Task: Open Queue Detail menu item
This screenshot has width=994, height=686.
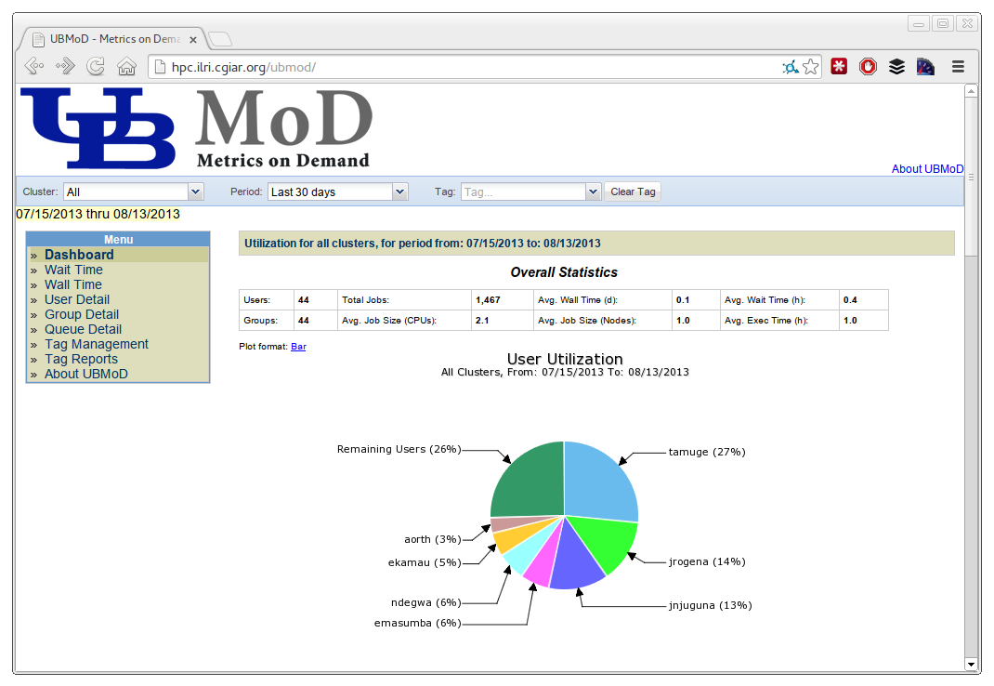Action: [x=83, y=329]
